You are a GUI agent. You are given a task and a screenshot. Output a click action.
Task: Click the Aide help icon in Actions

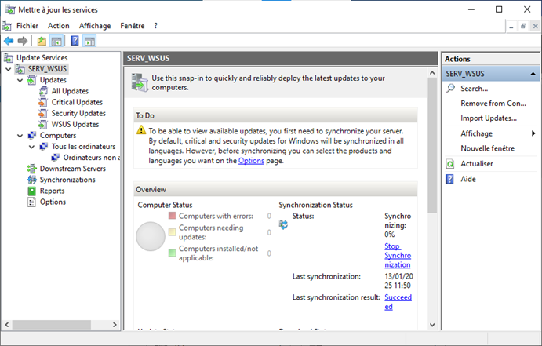[x=449, y=179]
